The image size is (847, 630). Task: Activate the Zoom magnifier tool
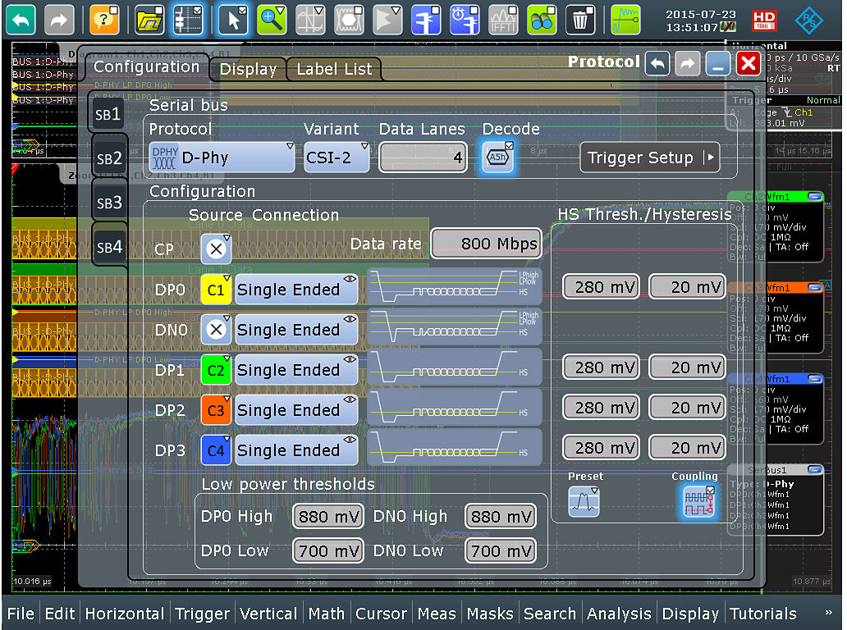(x=272, y=20)
